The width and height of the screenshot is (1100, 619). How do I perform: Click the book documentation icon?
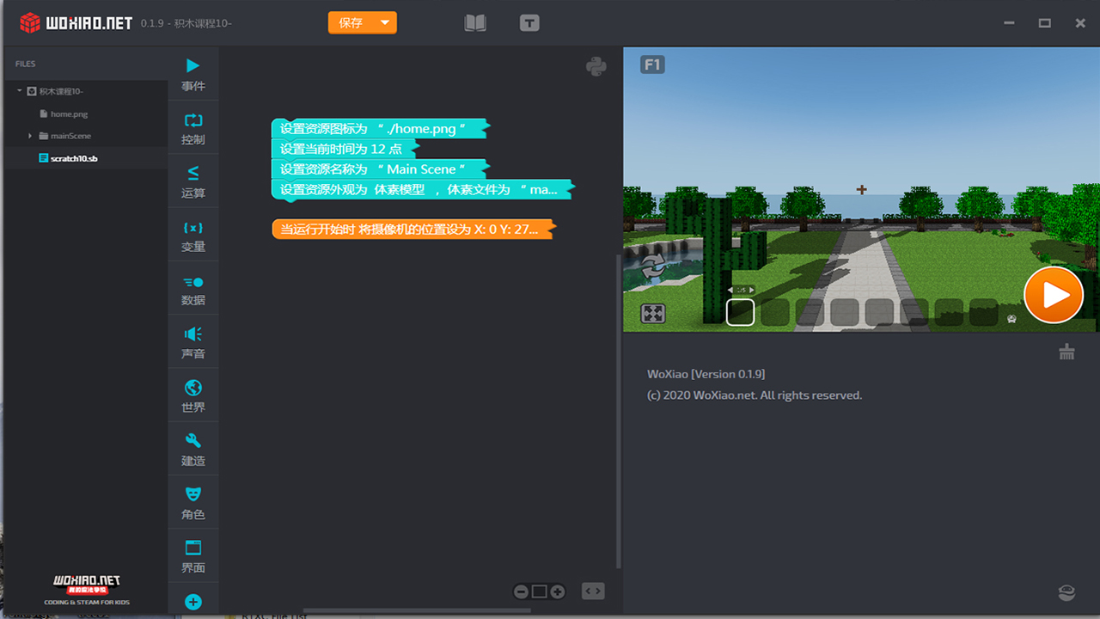[475, 23]
